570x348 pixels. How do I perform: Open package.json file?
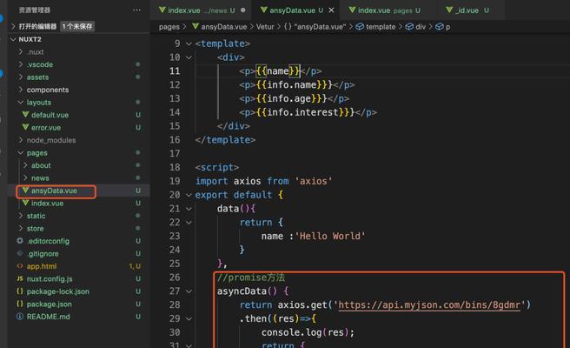pos(49,304)
